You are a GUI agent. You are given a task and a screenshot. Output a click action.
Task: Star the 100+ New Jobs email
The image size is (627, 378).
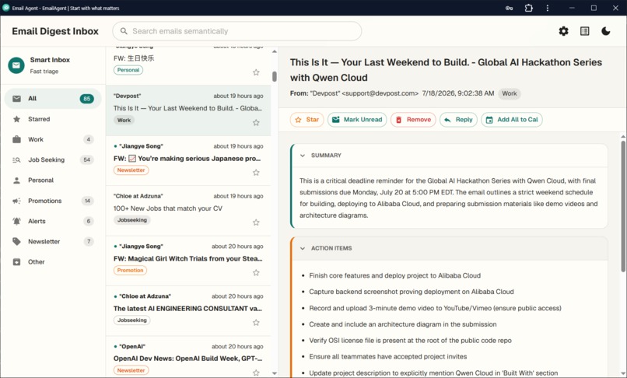coord(256,222)
